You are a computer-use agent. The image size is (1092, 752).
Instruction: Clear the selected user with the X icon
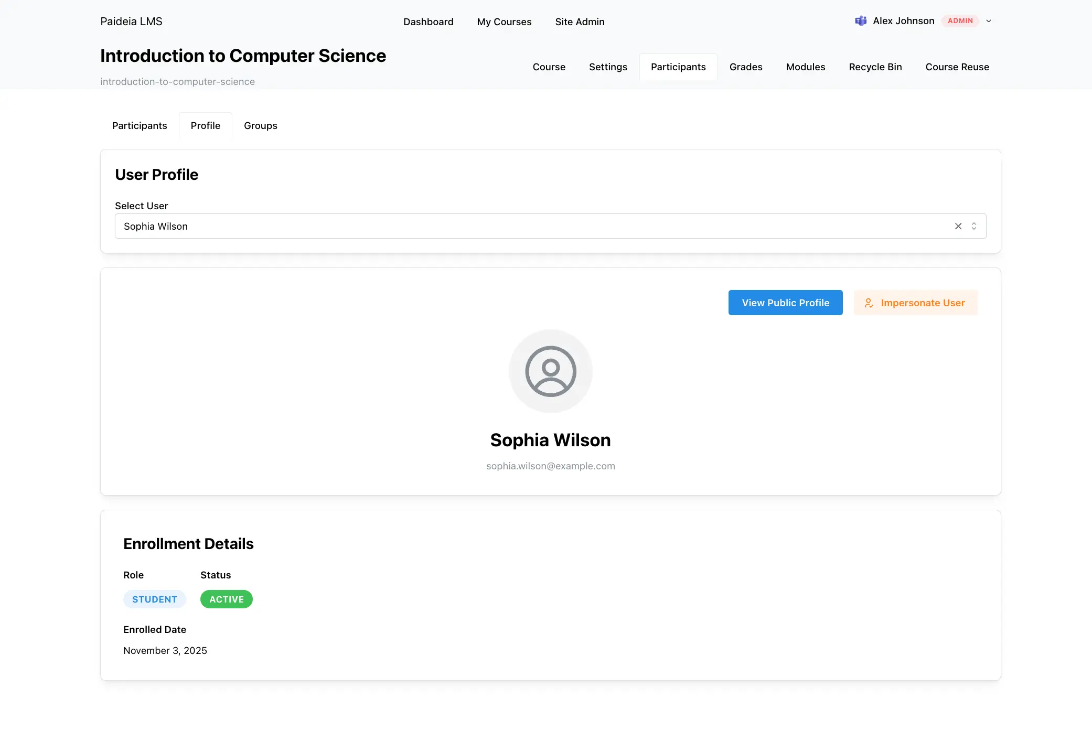(x=958, y=226)
